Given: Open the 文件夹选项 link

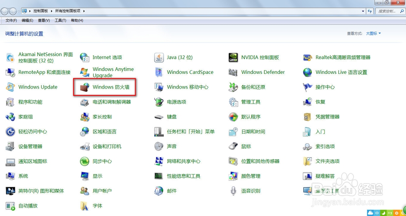Looking at the screenshot, I should coord(327,161).
